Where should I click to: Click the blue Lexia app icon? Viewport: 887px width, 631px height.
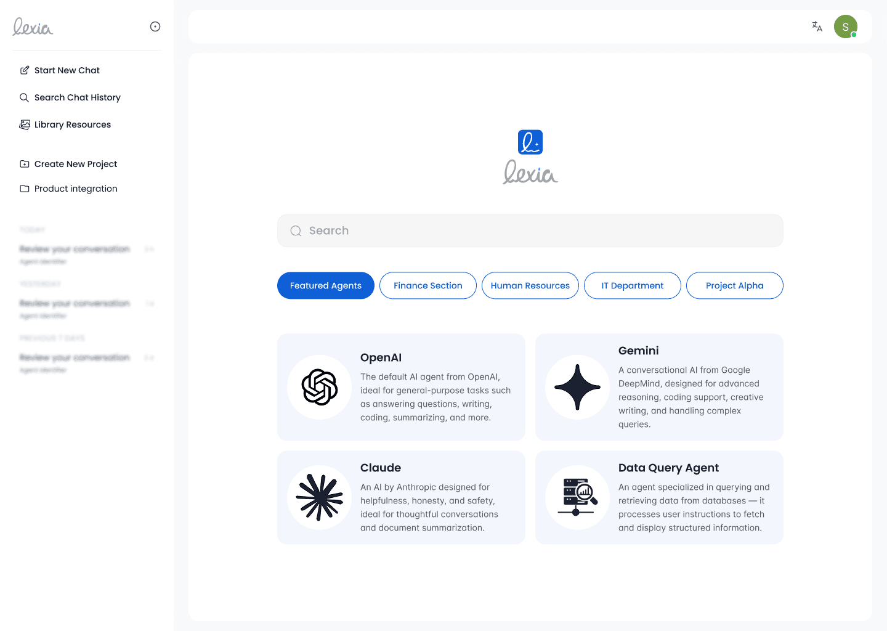(x=530, y=142)
